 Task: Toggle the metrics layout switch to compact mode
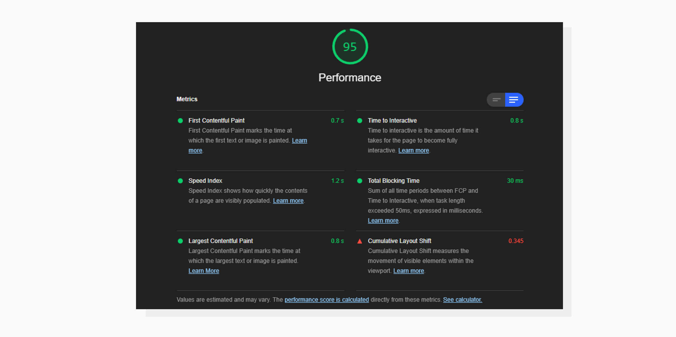(x=496, y=100)
